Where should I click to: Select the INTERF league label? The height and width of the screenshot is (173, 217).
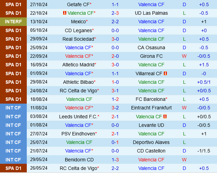click(x=13, y=22)
